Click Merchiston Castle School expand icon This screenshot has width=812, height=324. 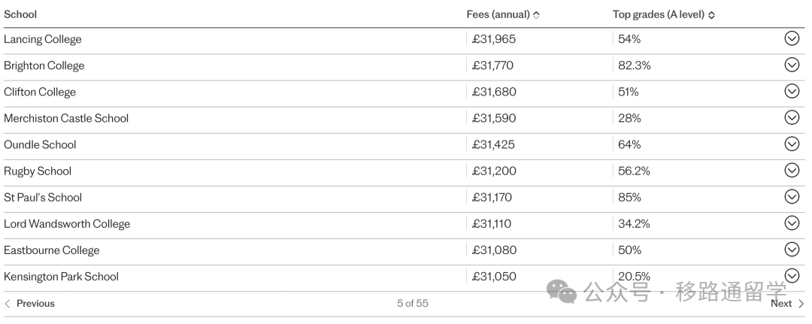(792, 117)
